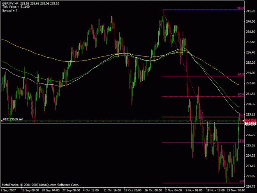
Task: Click the Fibonacci 0.0 level label
Action: click(x=242, y=181)
